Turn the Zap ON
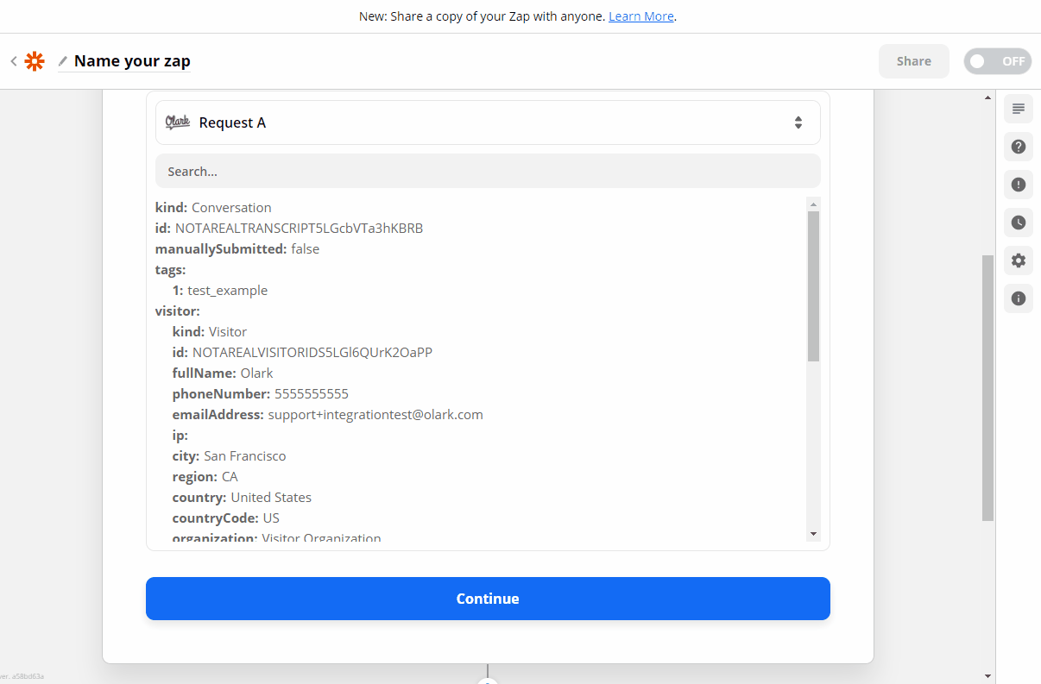 pyautogui.click(x=997, y=61)
